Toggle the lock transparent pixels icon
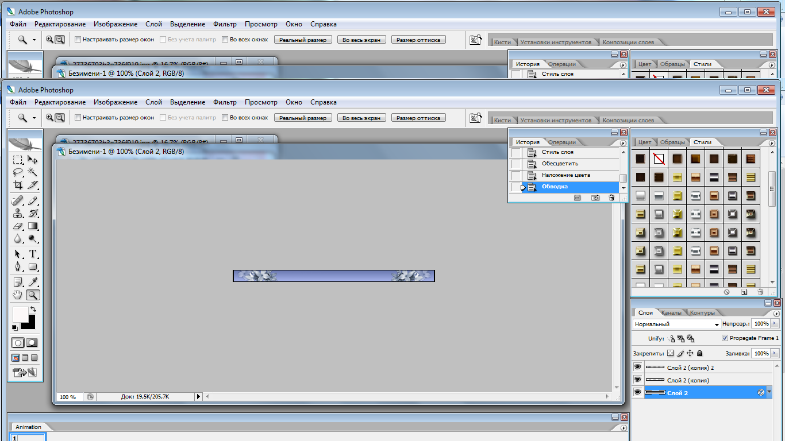The width and height of the screenshot is (785, 441). [670, 354]
